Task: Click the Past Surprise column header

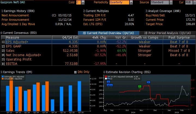Action: coord(179,38)
